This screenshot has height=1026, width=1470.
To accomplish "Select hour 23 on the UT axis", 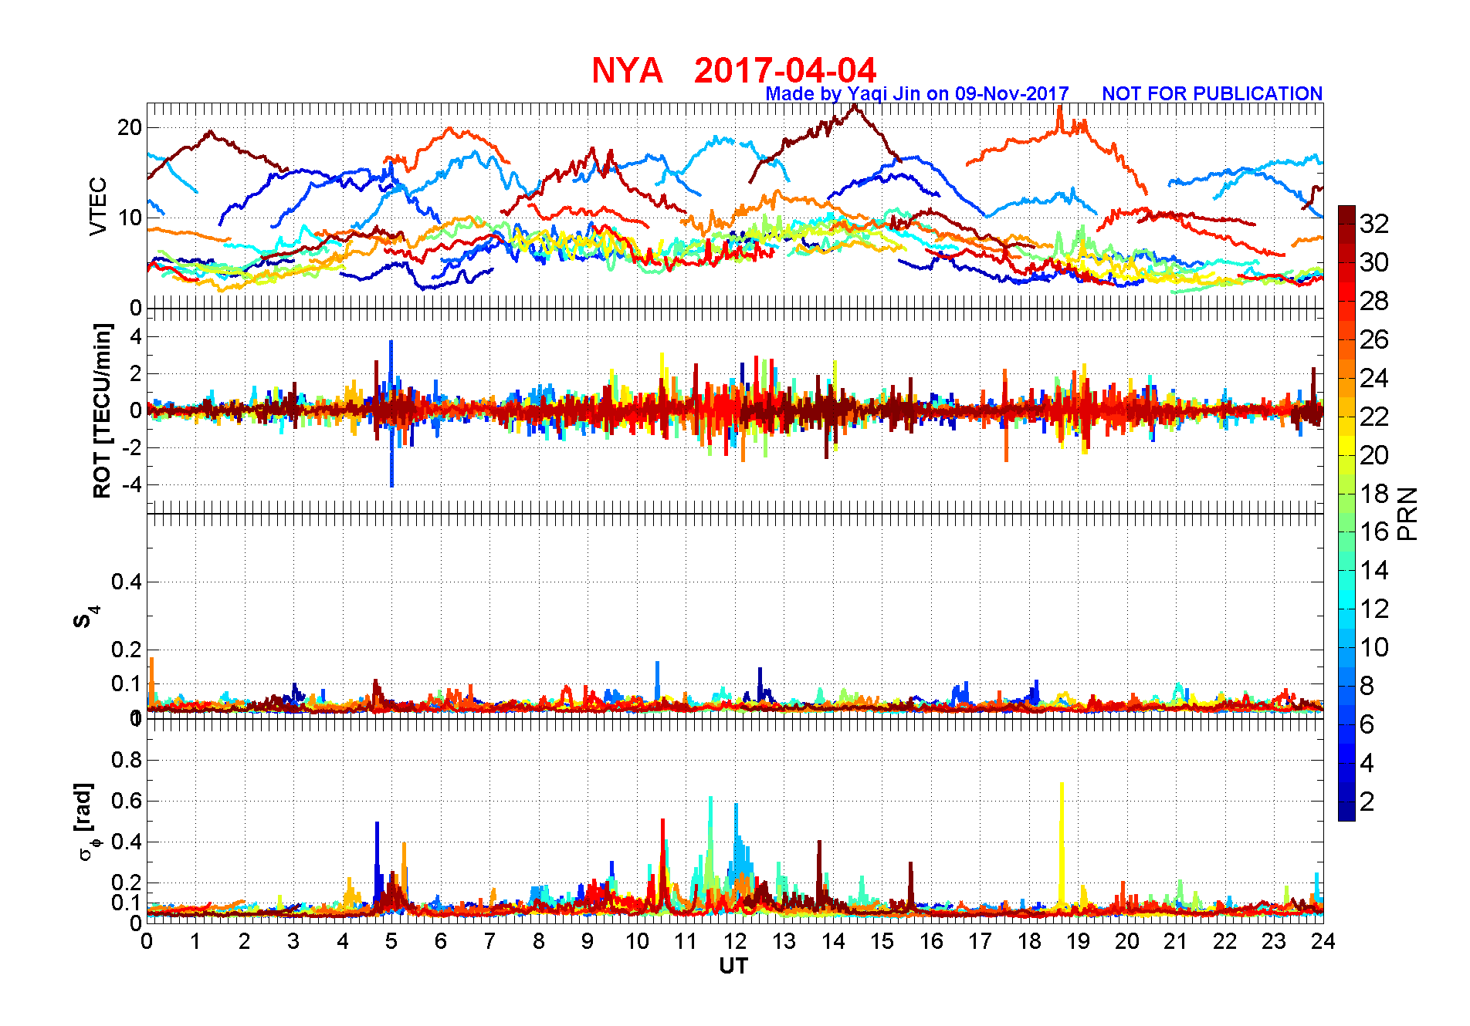I will pyautogui.click(x=1274, y=941).
